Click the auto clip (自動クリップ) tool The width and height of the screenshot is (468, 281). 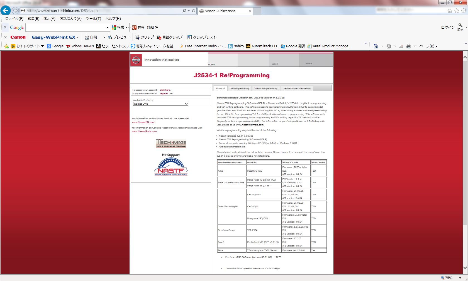(170, 37)
